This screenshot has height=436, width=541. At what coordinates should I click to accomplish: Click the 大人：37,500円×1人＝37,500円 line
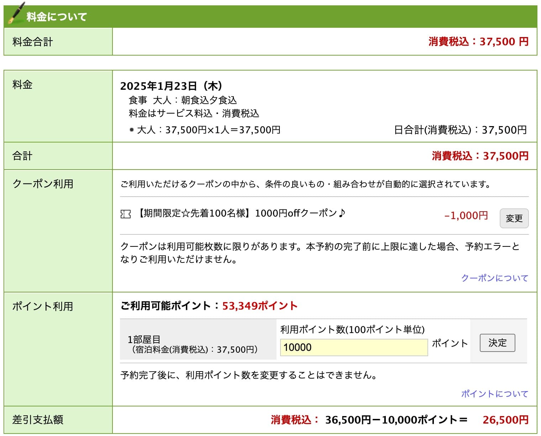tap(209, 130)
